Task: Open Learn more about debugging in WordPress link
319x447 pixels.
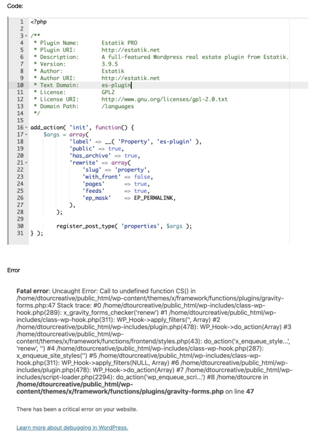Action: [x=72, y=427]
